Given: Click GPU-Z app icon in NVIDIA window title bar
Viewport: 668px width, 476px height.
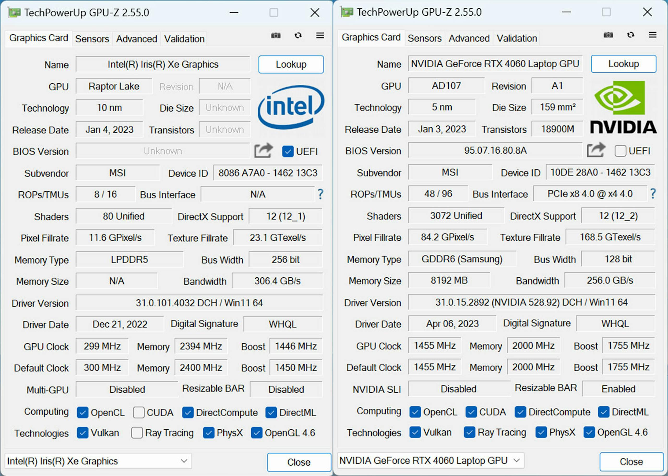Looking at the screenshot, I should (347, 12).
